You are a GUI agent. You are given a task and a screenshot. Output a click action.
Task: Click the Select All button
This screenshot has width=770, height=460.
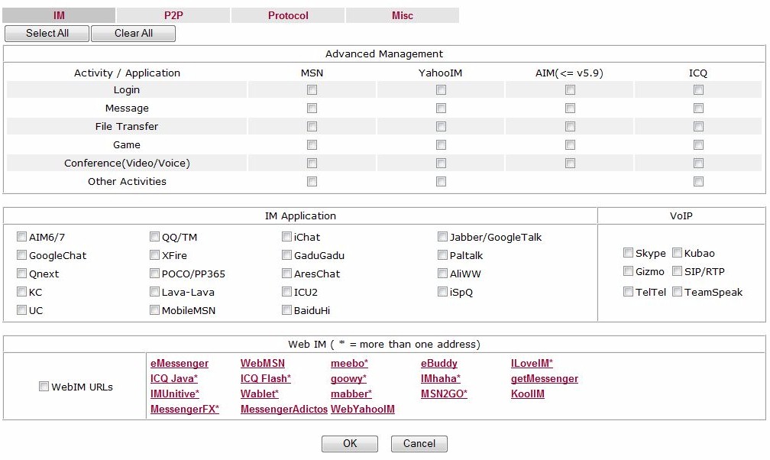click(47, 34)
